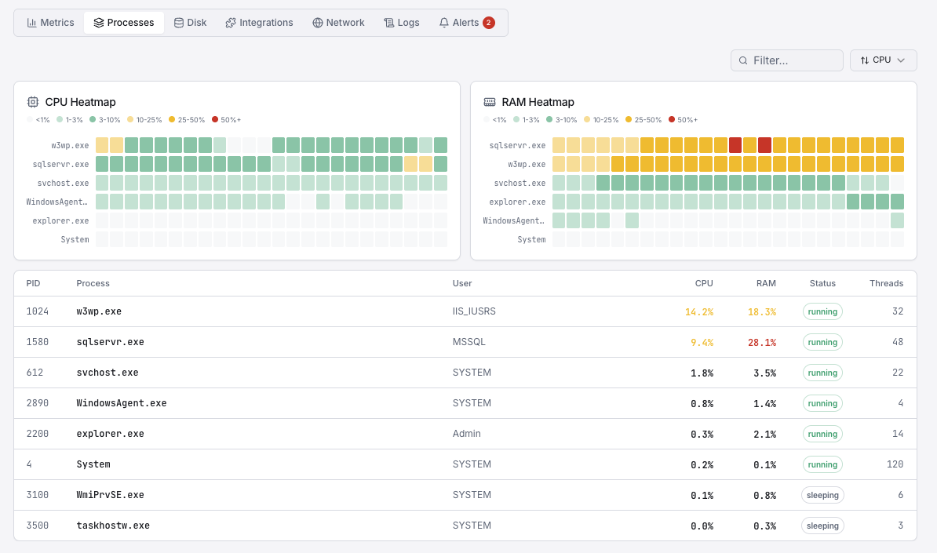Image resolution: width=937 pixels, height=553 pixels.
Task: Click the red RAM heatmap cell for sqlservr.exe
Action: tap(735, 145)
